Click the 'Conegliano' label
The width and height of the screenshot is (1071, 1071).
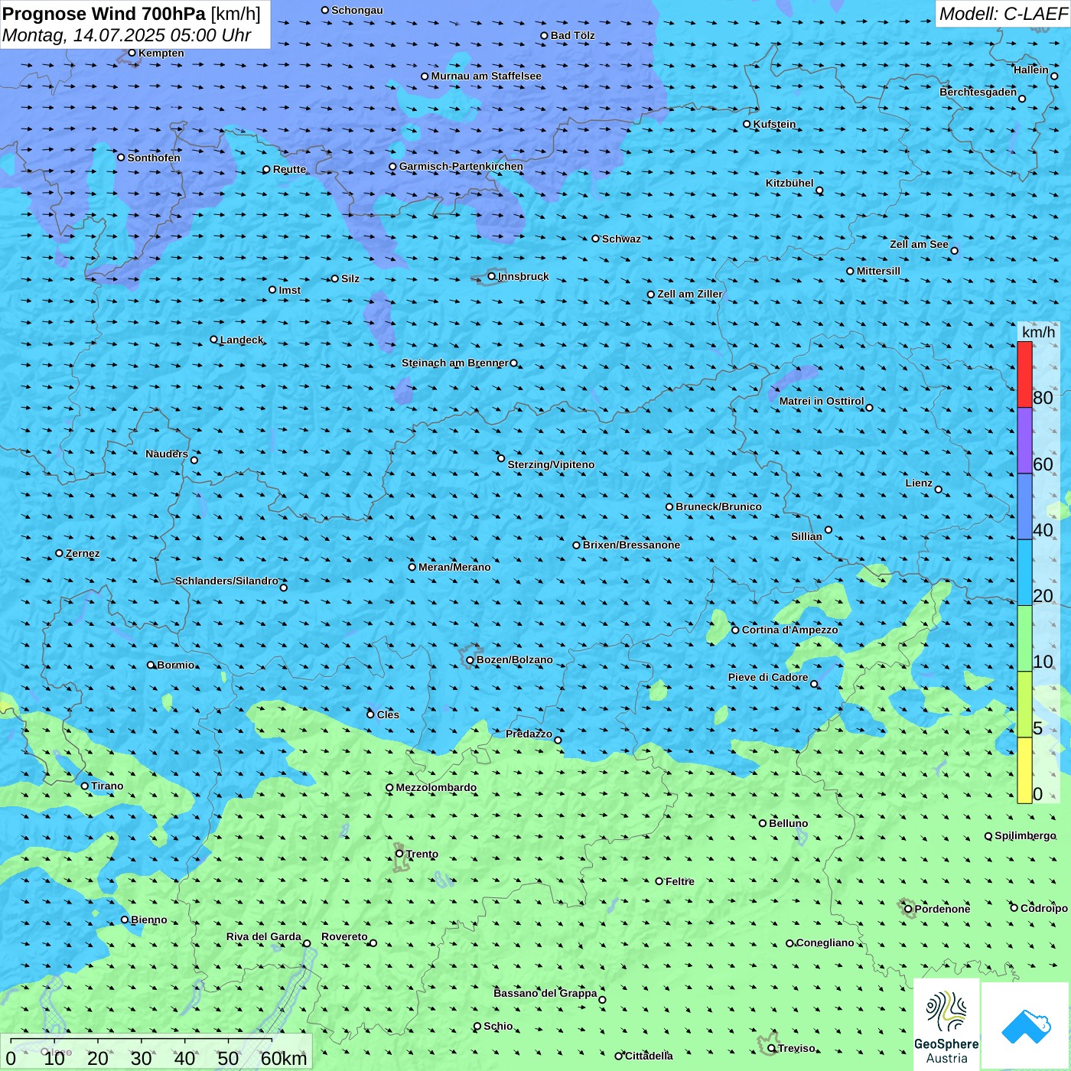(825, 942)
